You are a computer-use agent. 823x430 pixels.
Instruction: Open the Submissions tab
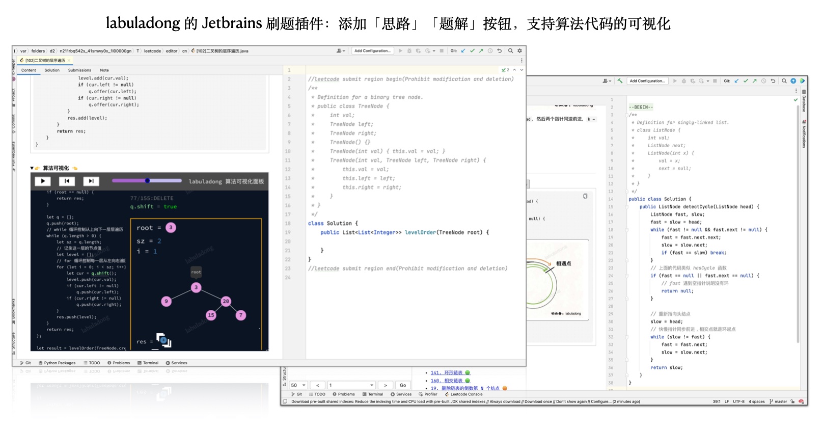click(79, 70)
